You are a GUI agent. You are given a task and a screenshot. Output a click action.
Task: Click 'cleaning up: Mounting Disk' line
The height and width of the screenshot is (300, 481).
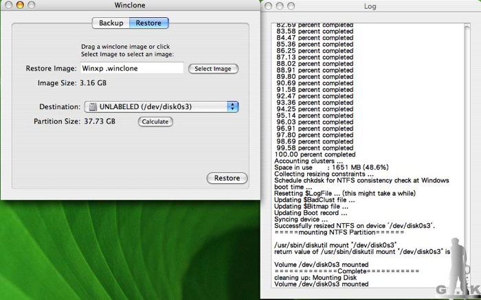pos(315,277)
